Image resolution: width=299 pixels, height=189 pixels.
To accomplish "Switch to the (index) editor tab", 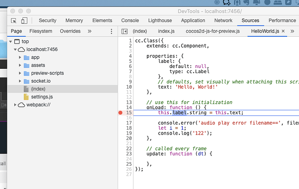I will [x=140, y=31].
